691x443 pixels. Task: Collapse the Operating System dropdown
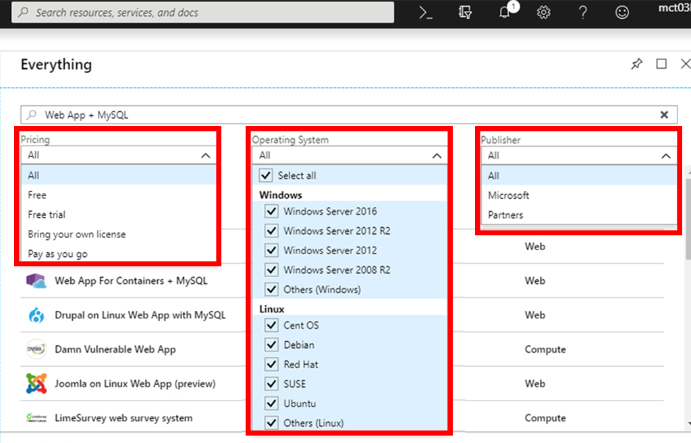coord(437,156)
